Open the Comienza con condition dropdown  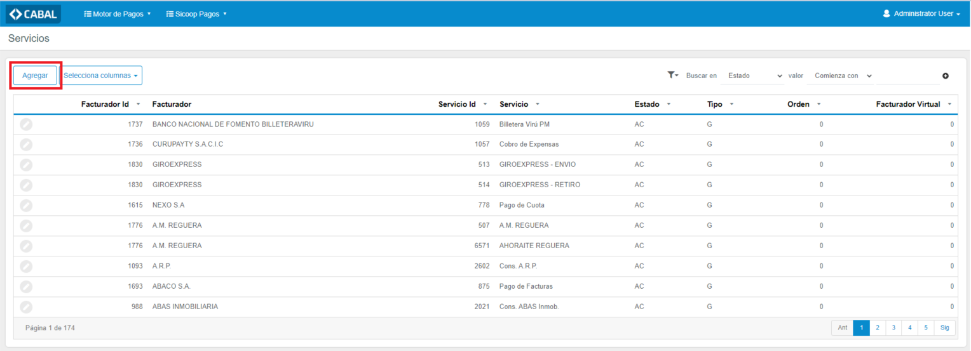click(x=841, y=76)
